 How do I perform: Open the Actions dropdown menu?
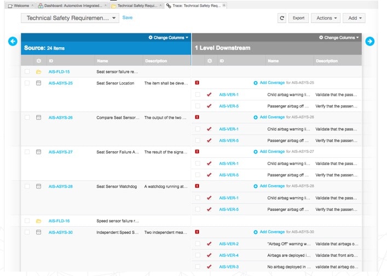click(x=326, y=18)
